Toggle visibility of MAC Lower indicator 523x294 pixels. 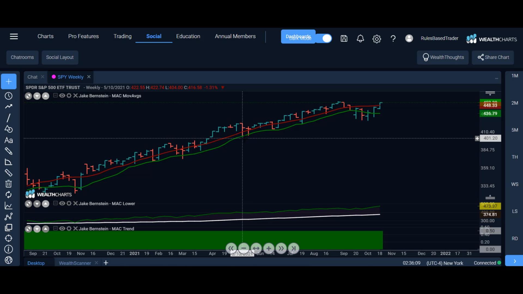click(62, 203)
